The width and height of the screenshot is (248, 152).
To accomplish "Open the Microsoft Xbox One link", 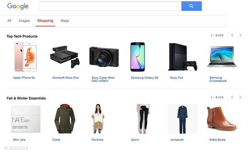I will click(x=65, y=78).
